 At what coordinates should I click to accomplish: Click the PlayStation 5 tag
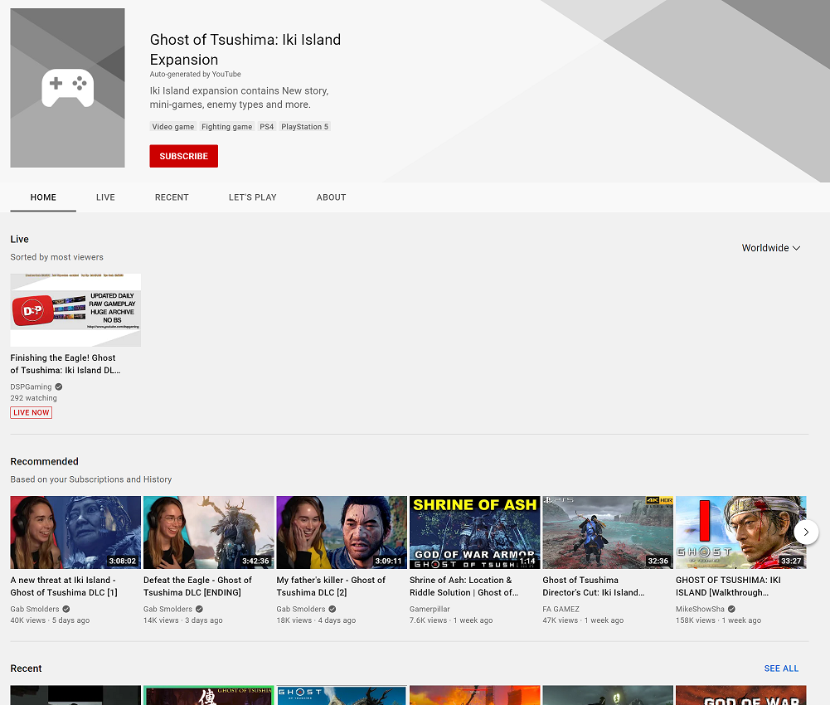click(304, 127)
